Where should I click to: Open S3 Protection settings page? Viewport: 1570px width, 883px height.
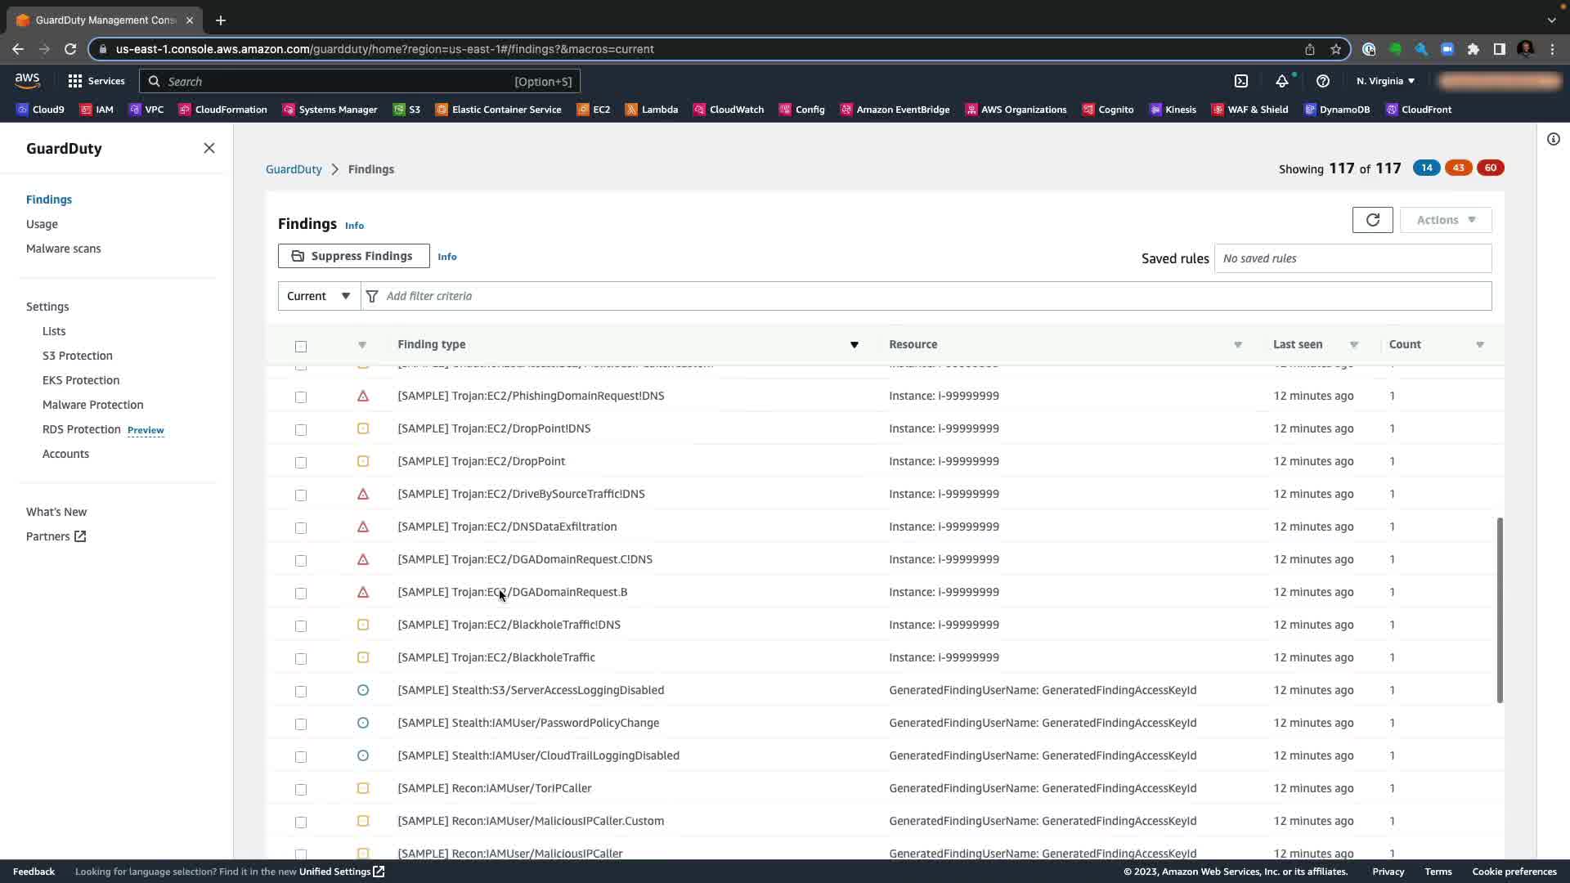[78, 356]
